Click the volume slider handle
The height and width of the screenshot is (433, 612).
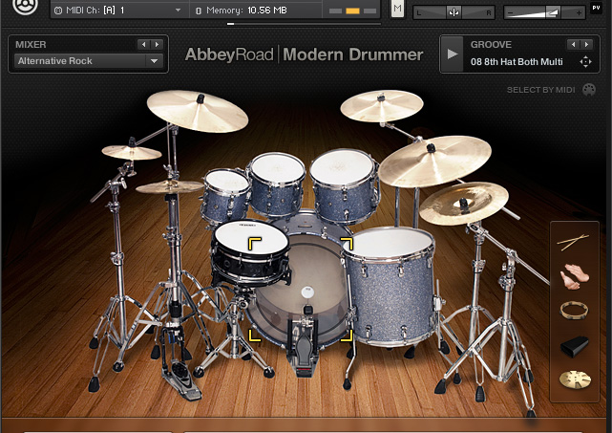point(552,12)
